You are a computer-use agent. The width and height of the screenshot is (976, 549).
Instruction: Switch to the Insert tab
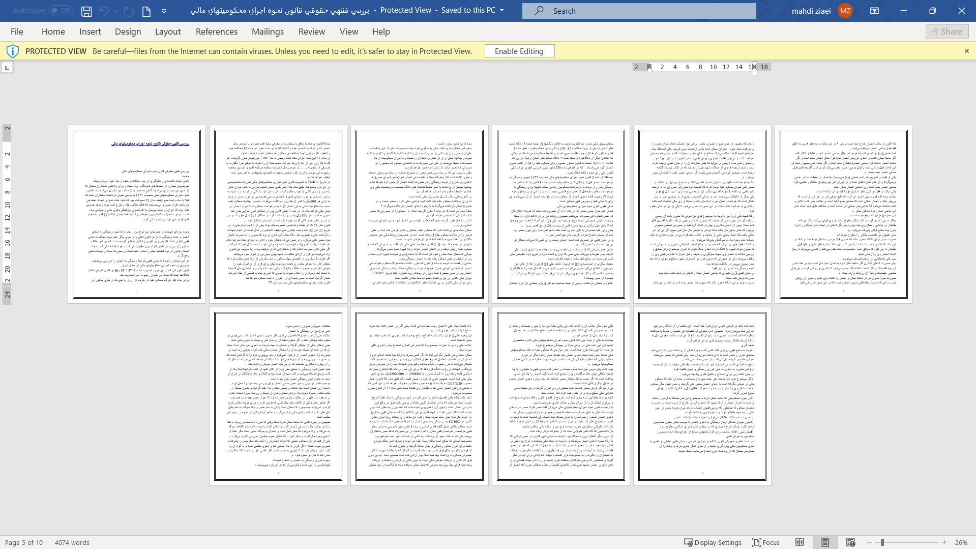coord(90,32)
